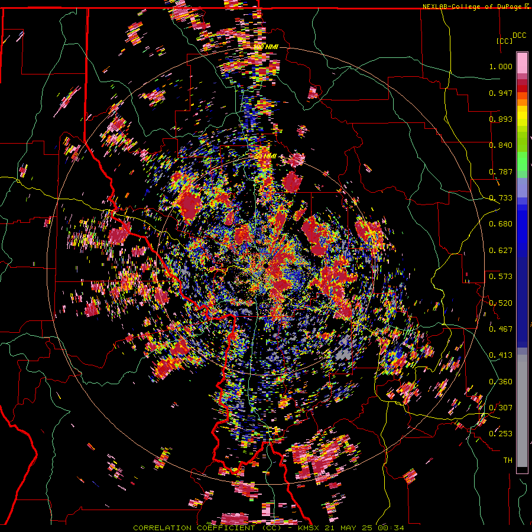The height and width of the screenshot is (532, 532).
Task: Click the 0.307 color scale label
Action: 501,408
